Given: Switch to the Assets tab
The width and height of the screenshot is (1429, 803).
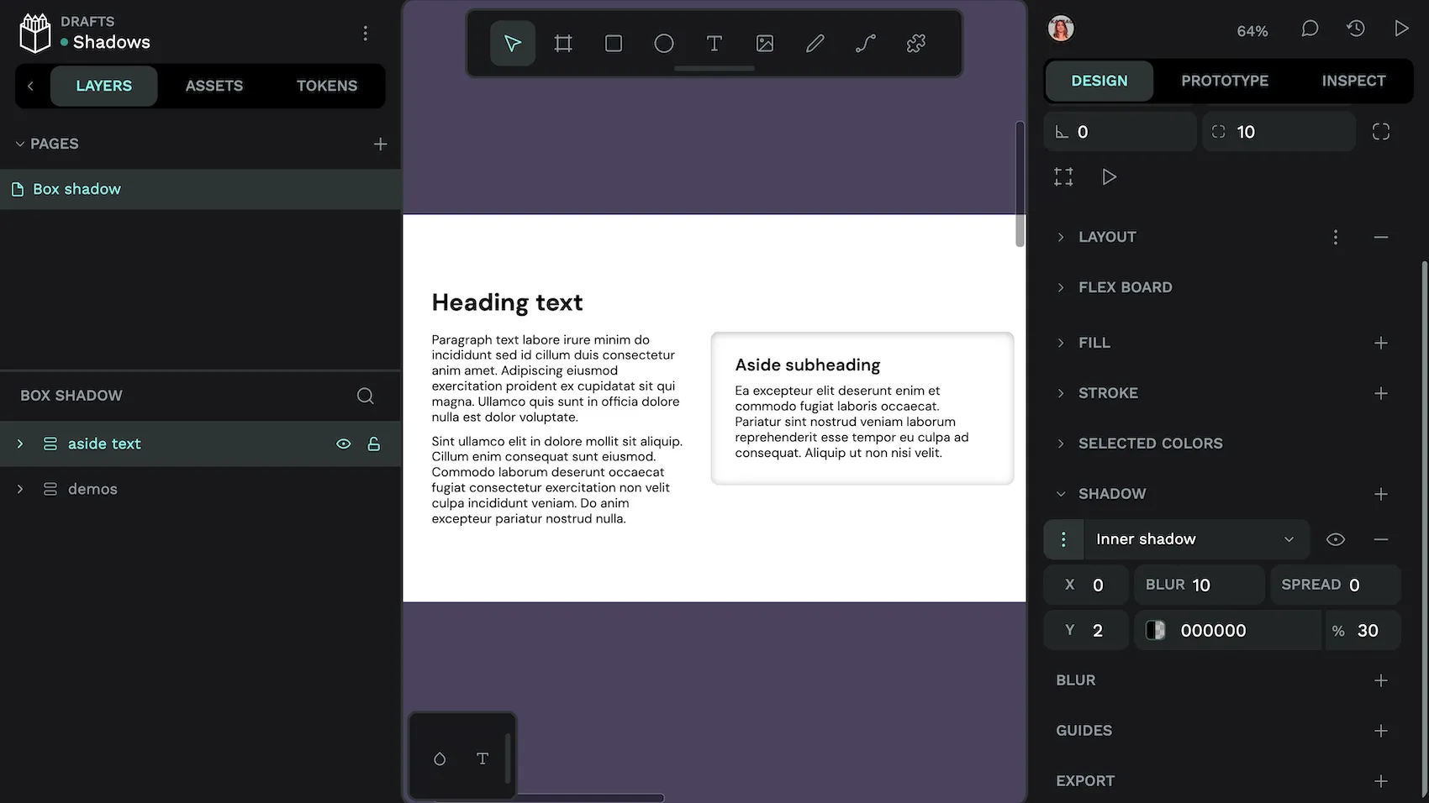Looking at the screenshot, I should pos(214,86).
